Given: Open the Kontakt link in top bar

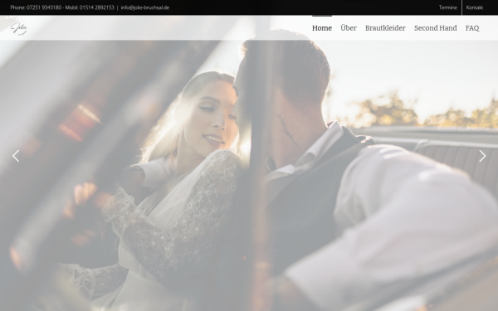Looking at the screenshot, I should (x=475, y=7).
